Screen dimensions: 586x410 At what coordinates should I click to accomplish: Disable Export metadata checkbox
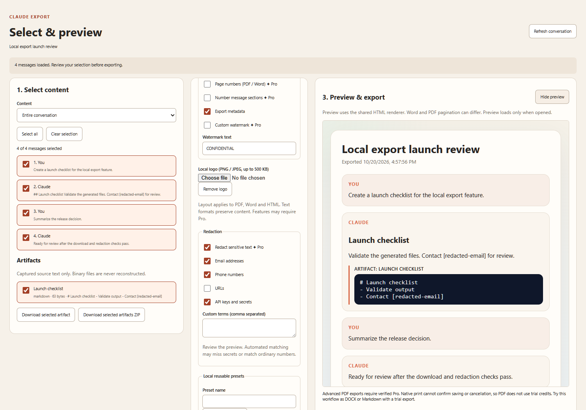click(x=207, y=111)
